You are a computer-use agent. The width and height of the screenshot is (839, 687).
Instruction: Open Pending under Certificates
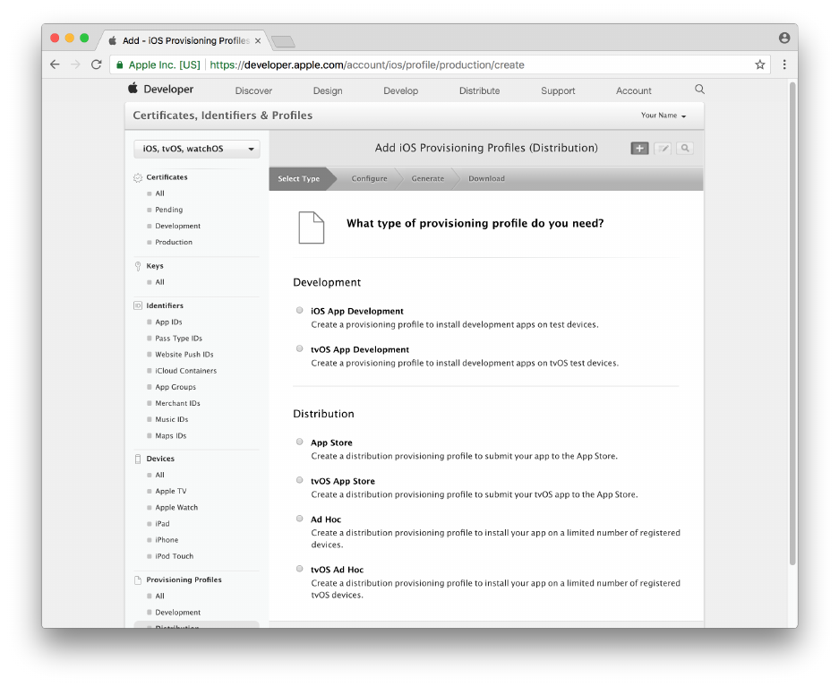tap(168, 210)
